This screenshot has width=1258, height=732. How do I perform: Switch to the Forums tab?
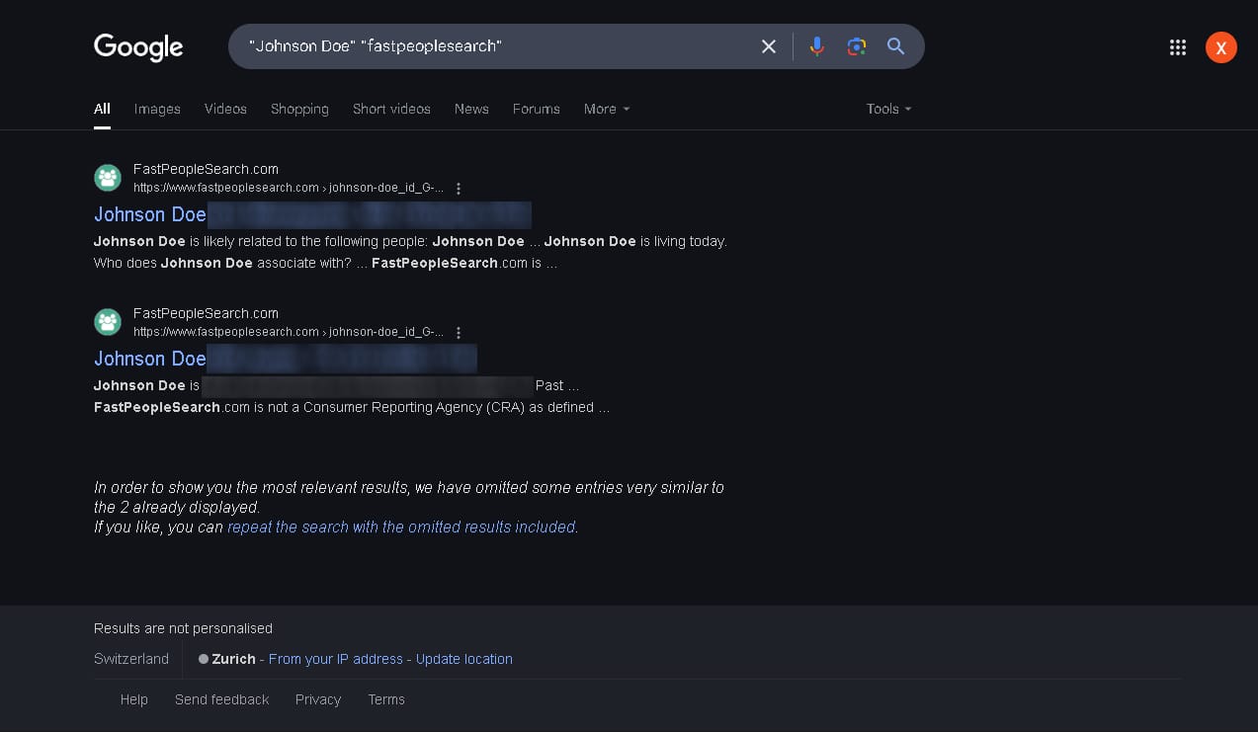click(x=537, y=109)
